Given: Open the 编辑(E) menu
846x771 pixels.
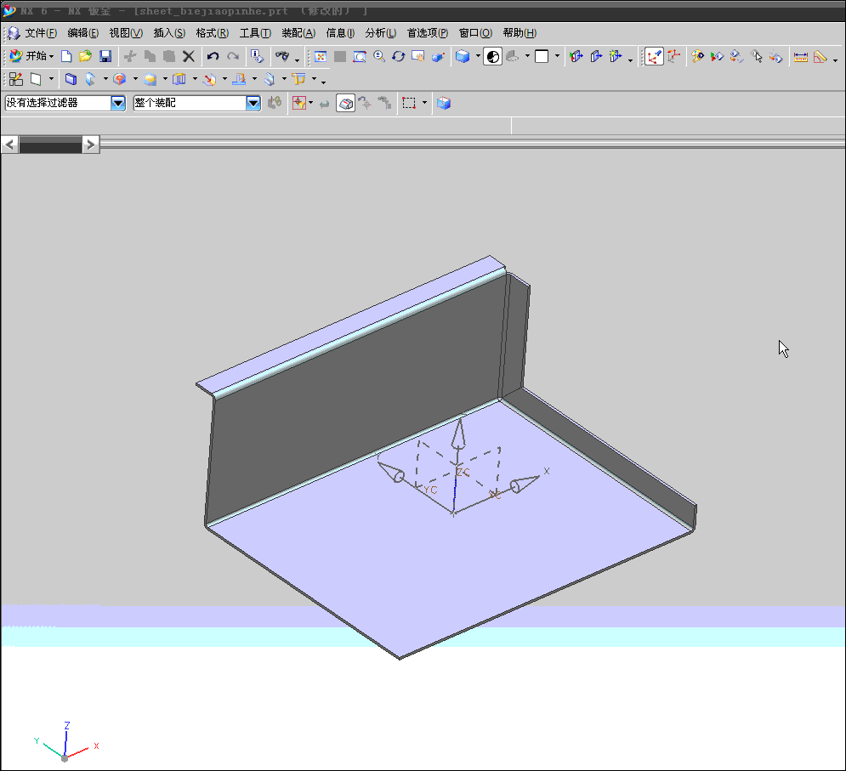Looking at the screenshot, I should [82, 33].
